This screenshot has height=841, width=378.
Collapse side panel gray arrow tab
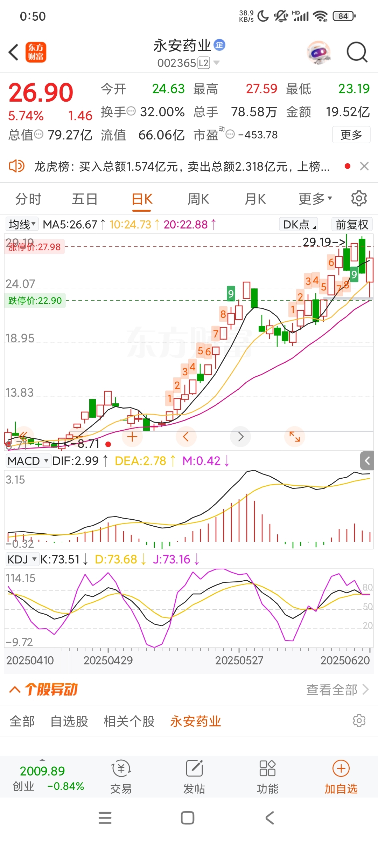(x=367, y=460)
